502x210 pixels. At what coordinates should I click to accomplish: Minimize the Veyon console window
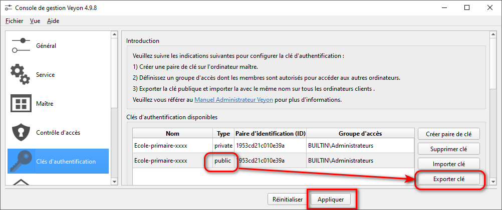point(444,7)
